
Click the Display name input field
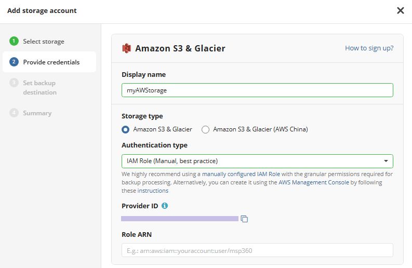[x=257, y=90]
